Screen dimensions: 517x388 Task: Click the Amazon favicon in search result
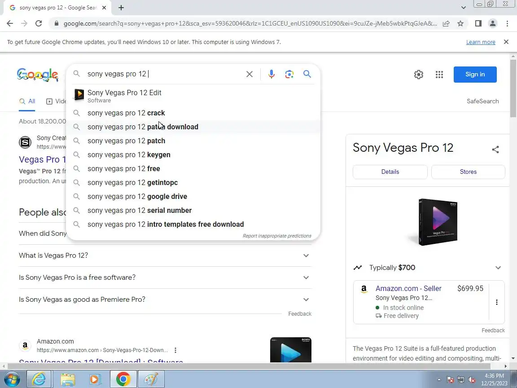[25, 346]
